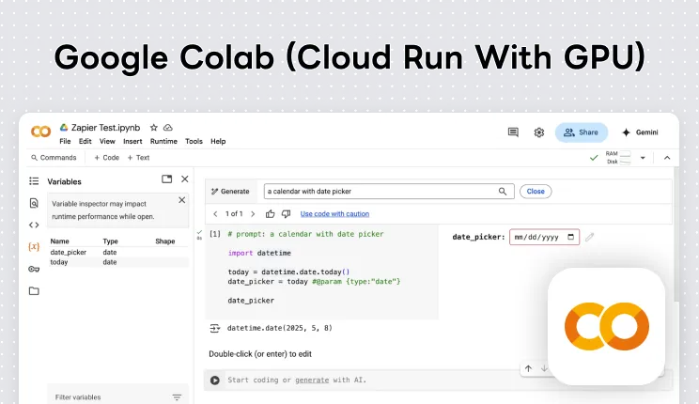Select the variables {x} sidebar icon
Screen dimensions: 699x404
coord(34,246)
